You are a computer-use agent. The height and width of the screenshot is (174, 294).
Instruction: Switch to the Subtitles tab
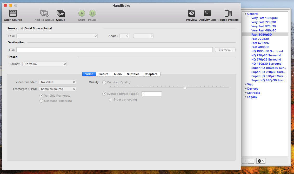133,74
